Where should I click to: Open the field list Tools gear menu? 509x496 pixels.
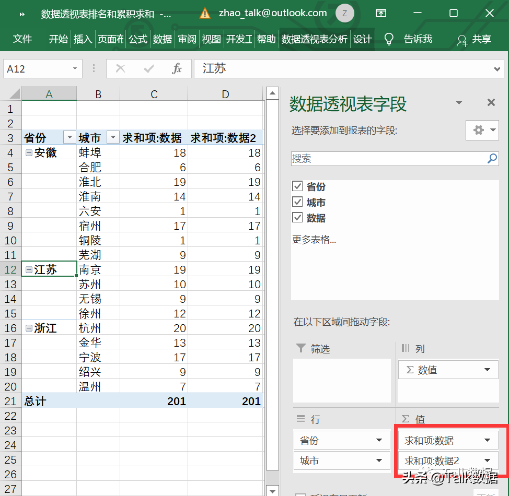[x=482, y=130]
